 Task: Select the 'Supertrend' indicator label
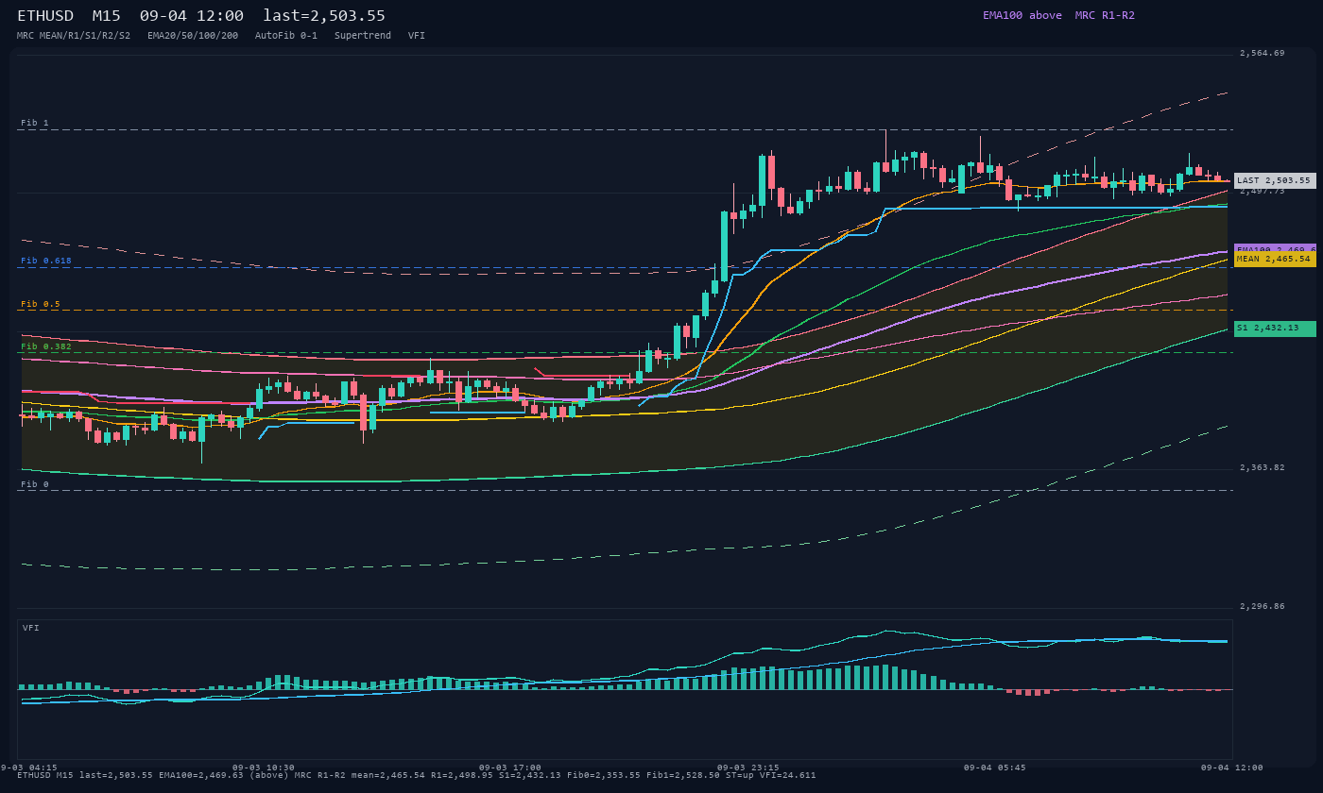pos(363,36)
